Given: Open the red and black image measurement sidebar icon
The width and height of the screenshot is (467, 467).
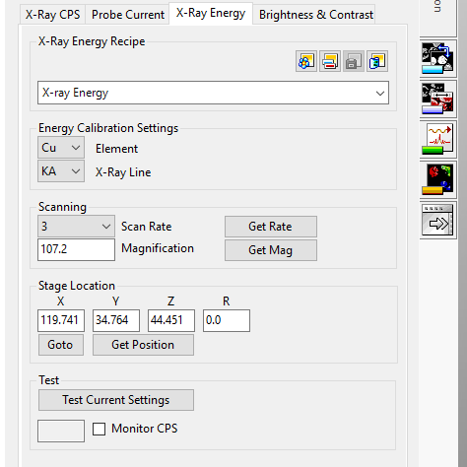Looking at the screenshot, I should (x=437, y=99).
